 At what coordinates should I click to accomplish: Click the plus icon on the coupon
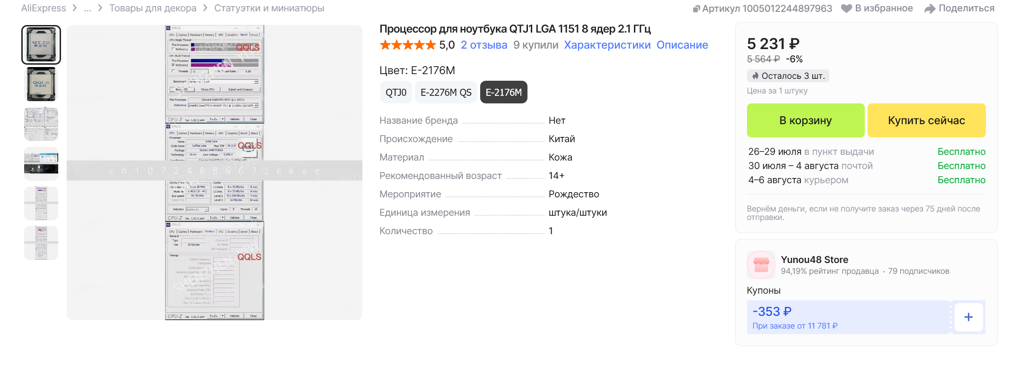[968, 317]
